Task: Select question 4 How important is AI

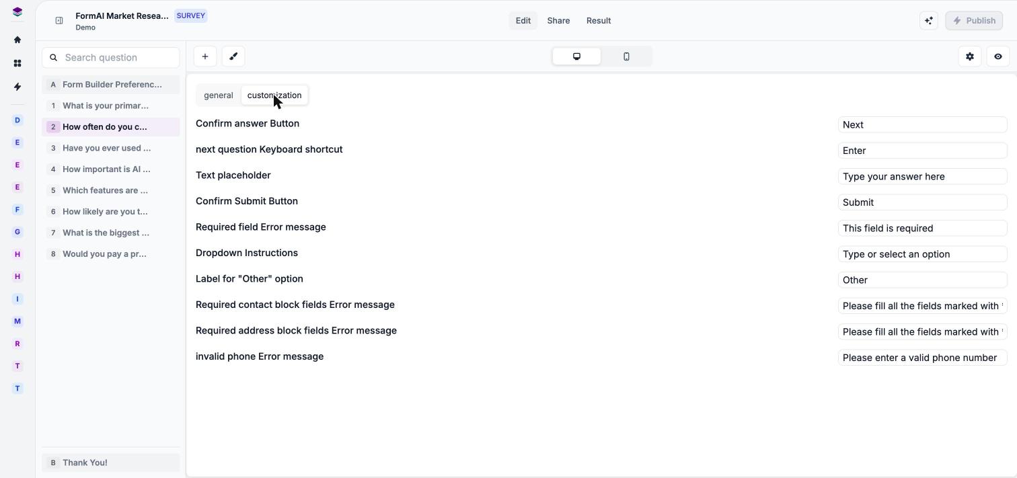Action: [111, 169]
